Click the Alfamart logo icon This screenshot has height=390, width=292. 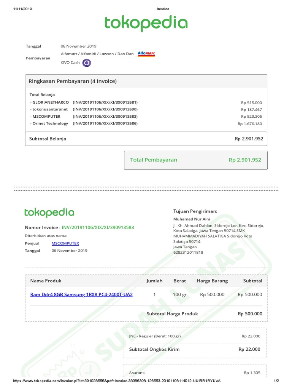(146, 54)
